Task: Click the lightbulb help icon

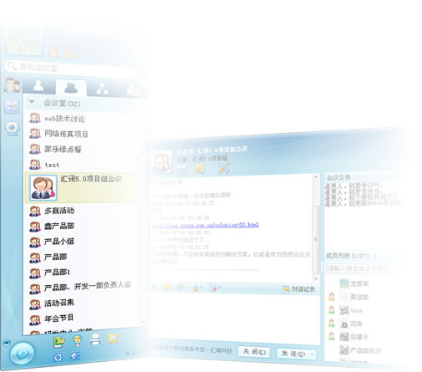Action: 77,340
